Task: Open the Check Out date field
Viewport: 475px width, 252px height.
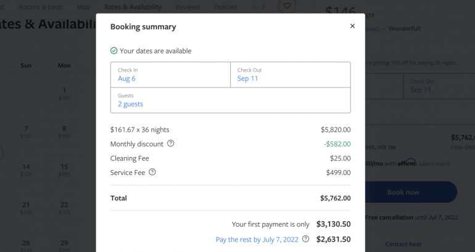Action: tap(290, 75)
